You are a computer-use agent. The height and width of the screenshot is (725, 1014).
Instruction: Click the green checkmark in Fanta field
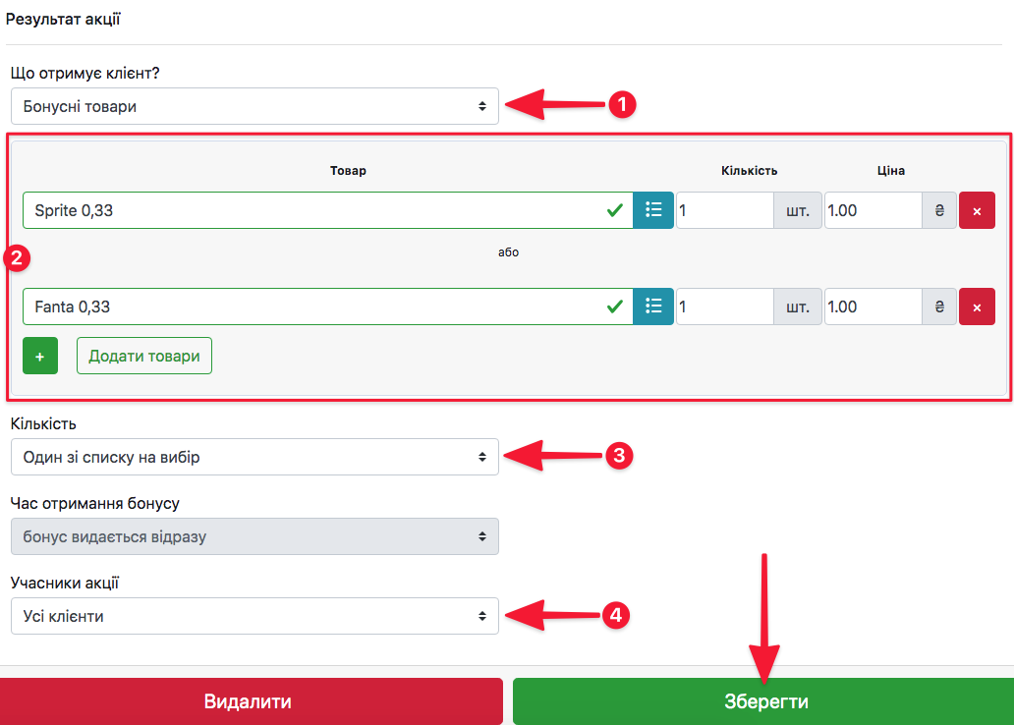click(x=615, y=307)
